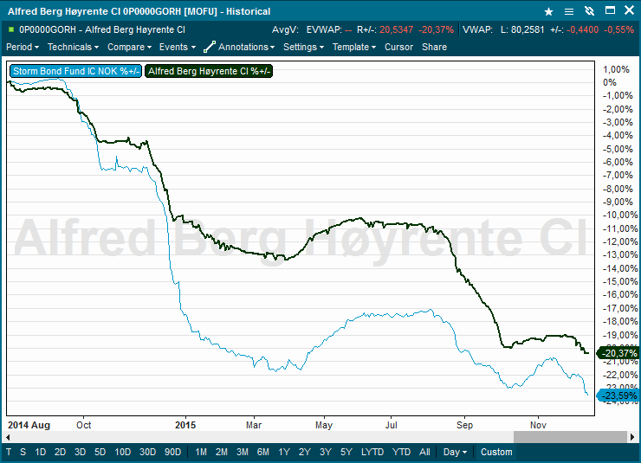641x463 pixels.
Task: Select the 3D range
Action: coord(80,452)
